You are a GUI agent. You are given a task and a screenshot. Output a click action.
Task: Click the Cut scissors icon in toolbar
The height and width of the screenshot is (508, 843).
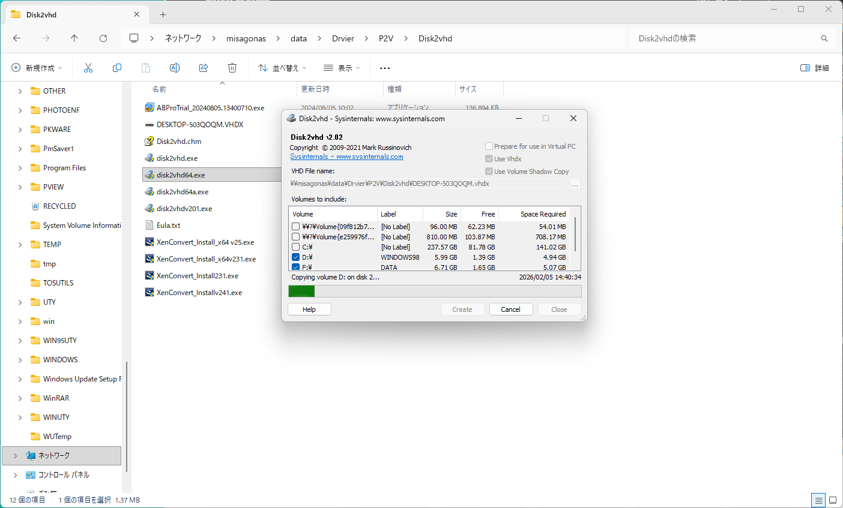pyautogui.click(x=88, y=68)
